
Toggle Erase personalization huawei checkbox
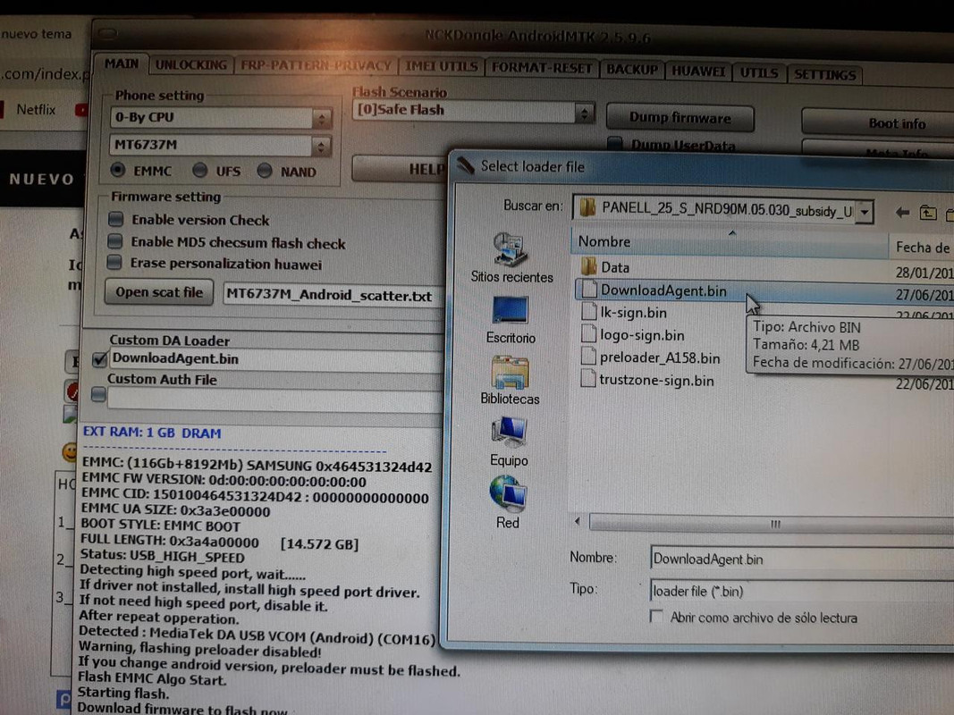114,263
